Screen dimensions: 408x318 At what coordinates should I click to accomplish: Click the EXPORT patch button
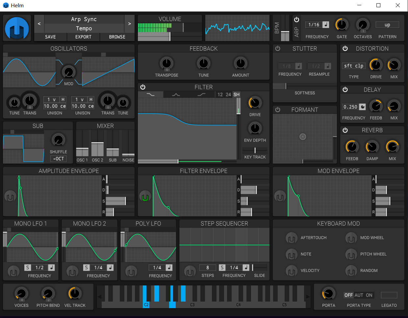(x=83, y=37)
